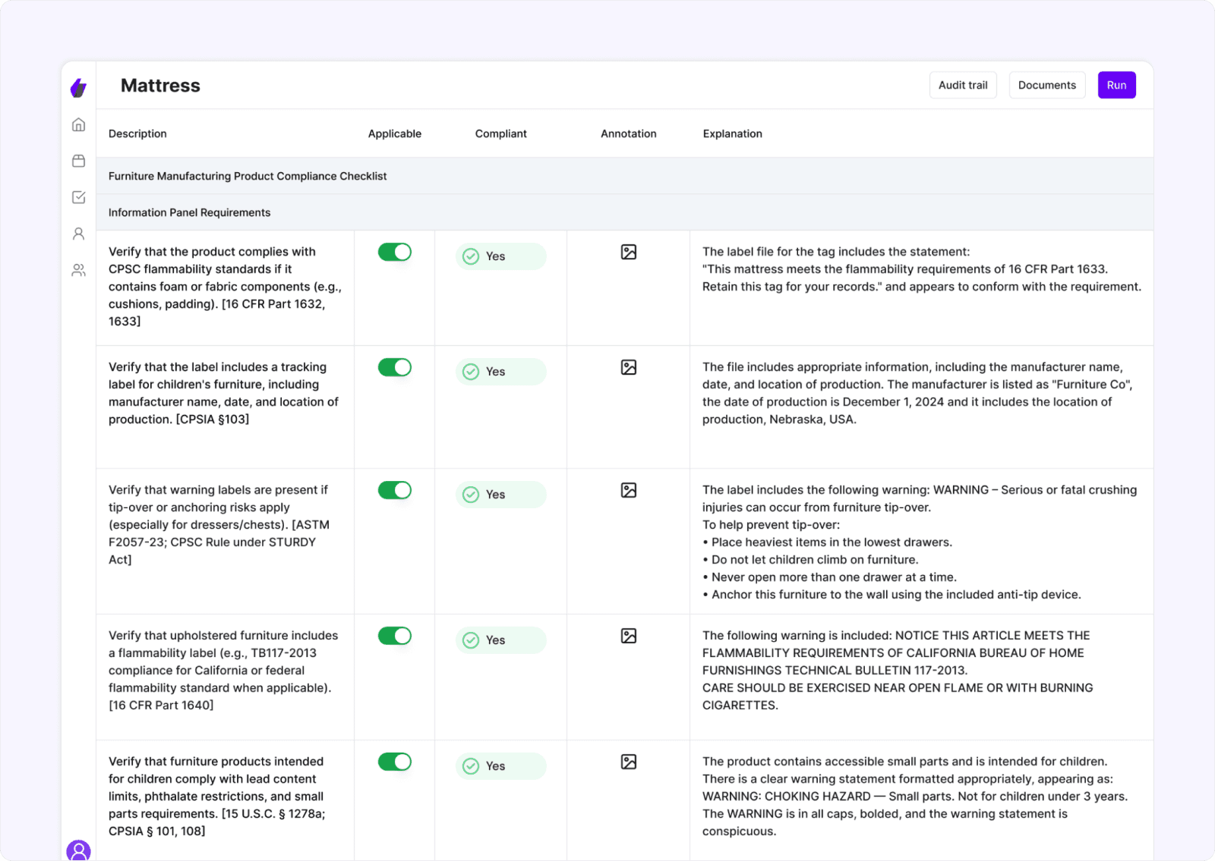This screenshot has width=1215, height=861.
Task: Click the app logo at the top left
Action: (78, 87)
